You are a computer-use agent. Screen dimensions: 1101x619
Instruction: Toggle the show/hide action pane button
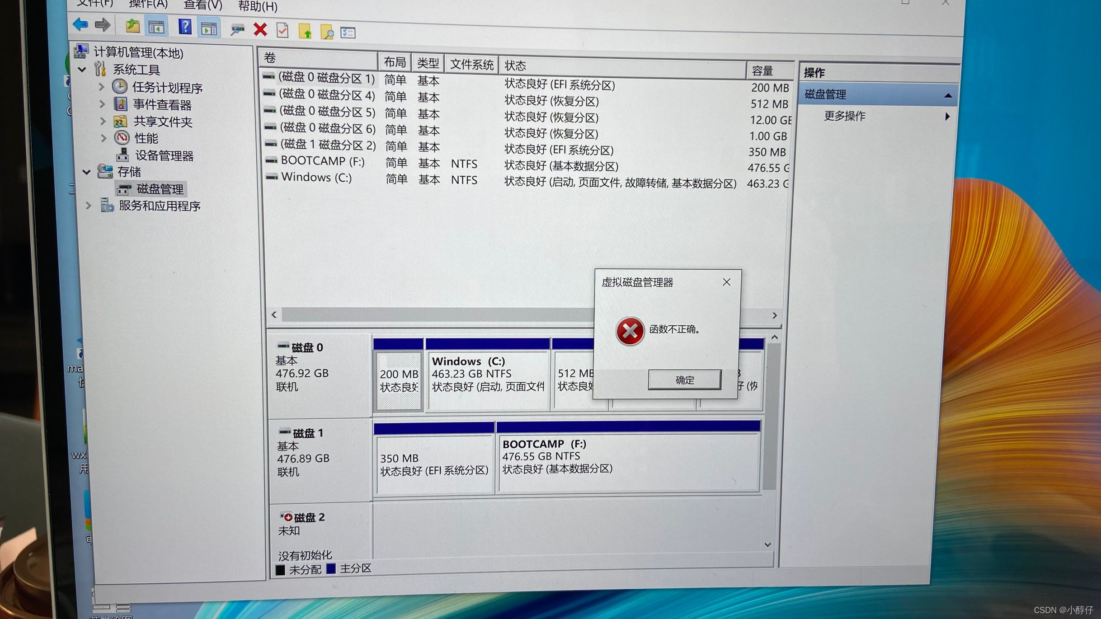[x=209, y=29]
